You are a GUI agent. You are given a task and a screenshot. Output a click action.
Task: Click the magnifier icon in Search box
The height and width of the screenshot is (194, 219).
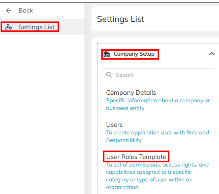(109, 75)
